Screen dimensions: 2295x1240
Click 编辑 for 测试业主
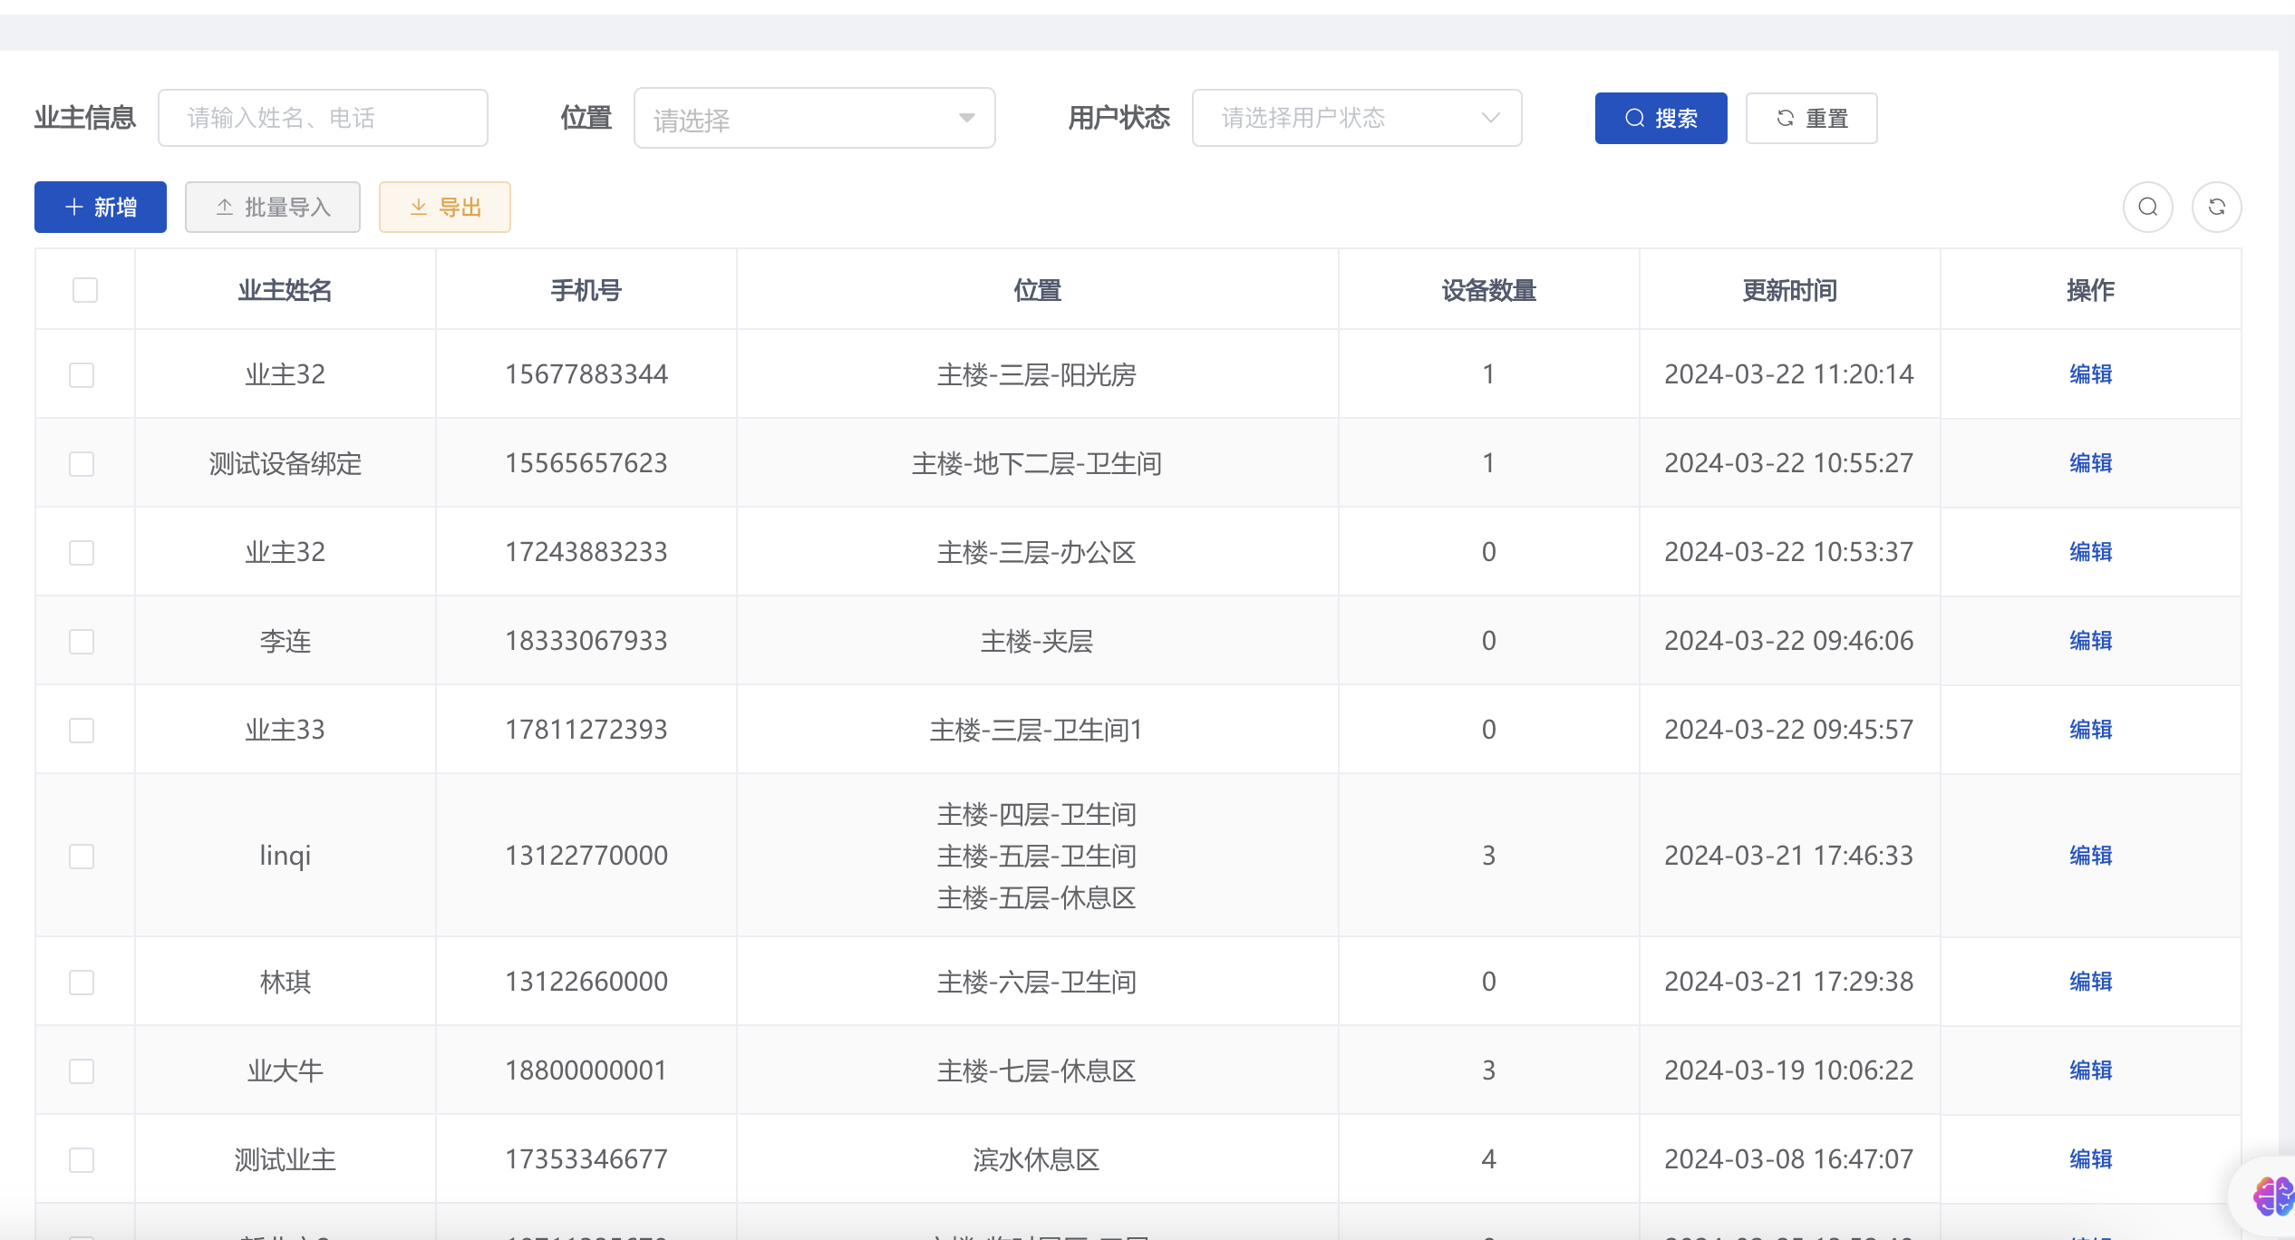point(2090,1159)
